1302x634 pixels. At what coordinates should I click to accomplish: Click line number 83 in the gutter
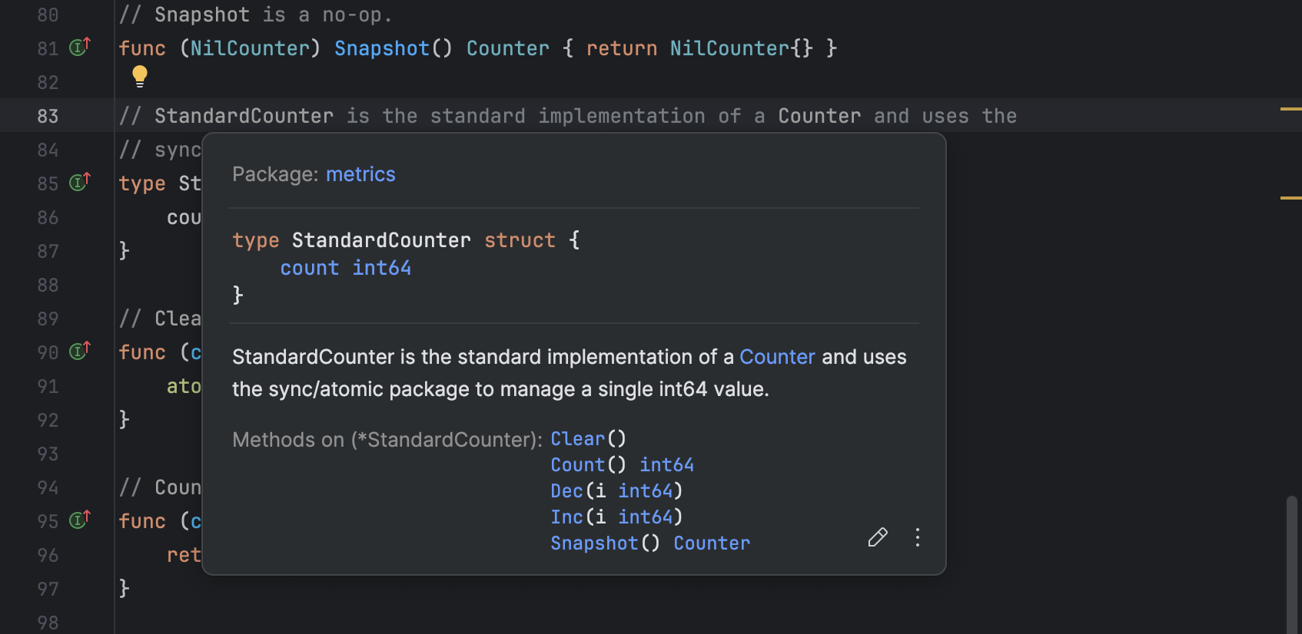[x=48, y=116]
